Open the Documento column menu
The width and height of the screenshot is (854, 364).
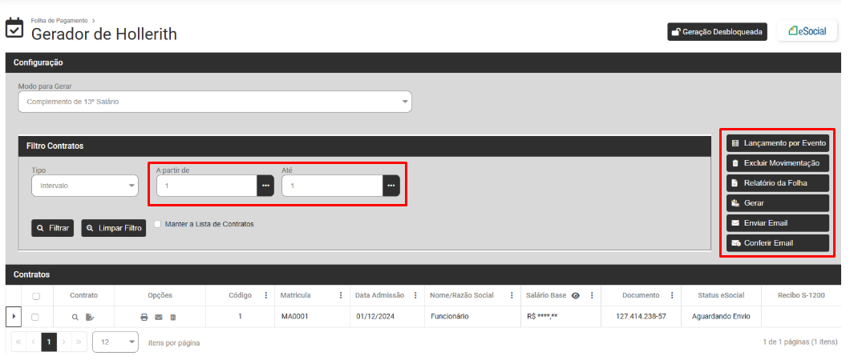point(672,295)
